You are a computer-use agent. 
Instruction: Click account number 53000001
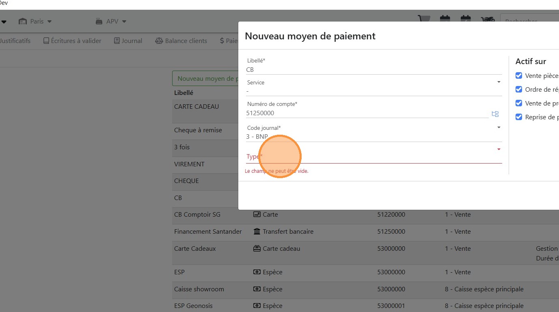pyautogui.click(x=391, y=306)
